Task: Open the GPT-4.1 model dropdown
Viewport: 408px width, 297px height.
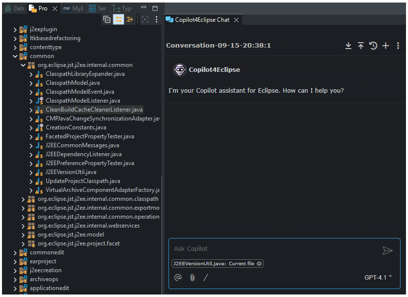Action: [378, 277]
